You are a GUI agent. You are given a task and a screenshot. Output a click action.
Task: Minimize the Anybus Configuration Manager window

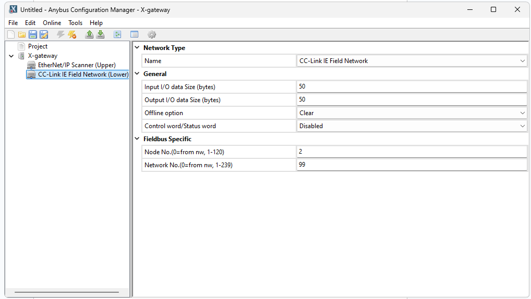pyautogui.click(x=469, y=9)
